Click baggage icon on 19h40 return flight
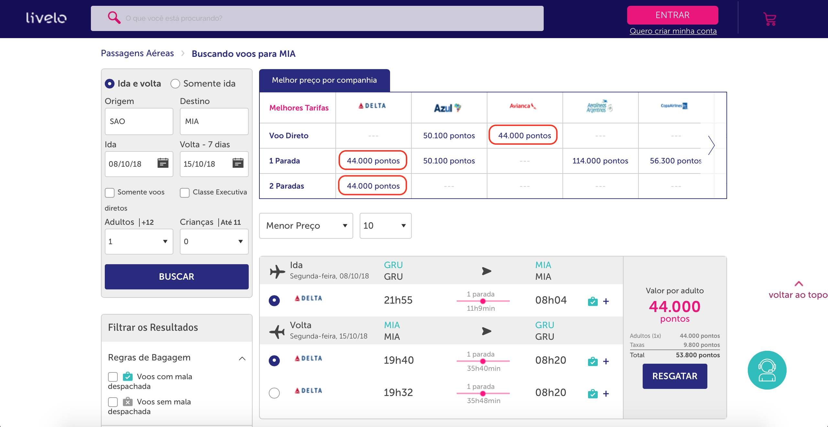This screenshot has height=427, width=828. 593,361
